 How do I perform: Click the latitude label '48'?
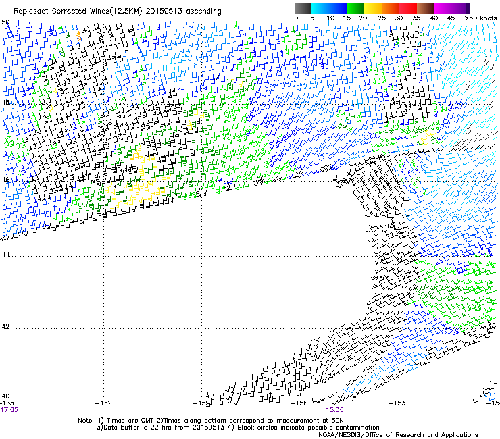[x=5, y=103]
